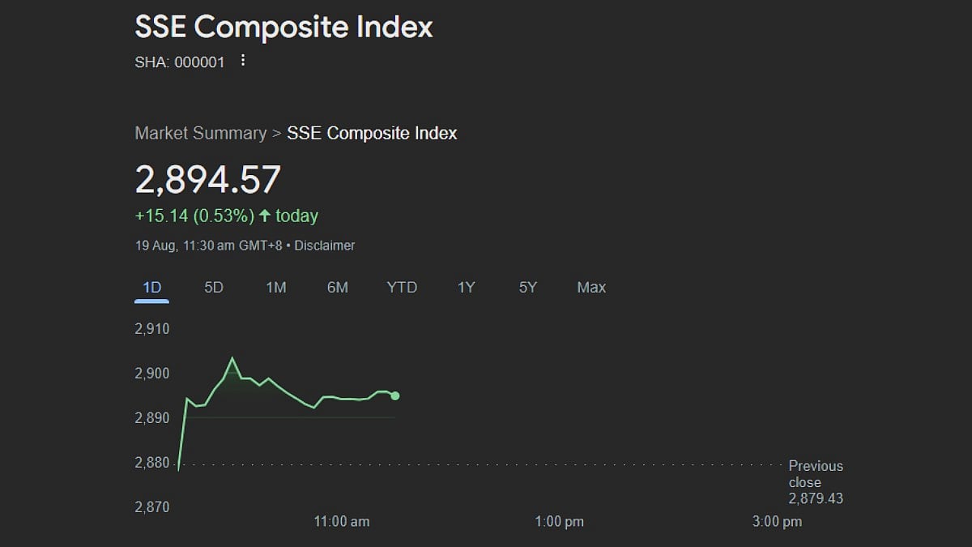Click the Previous close 2,879.43 label
Viewport: 972px width, 547px height.
[816, 482]
